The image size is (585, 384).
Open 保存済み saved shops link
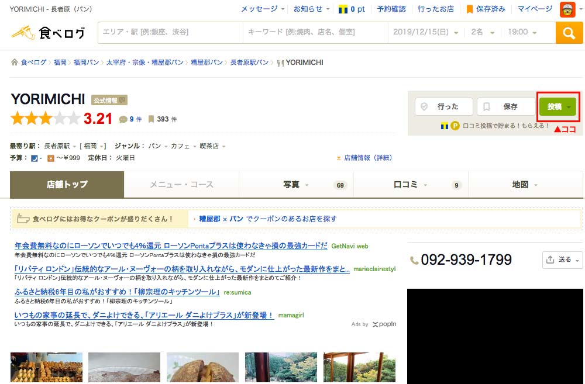pyautogui.click(x=487, y=9)
